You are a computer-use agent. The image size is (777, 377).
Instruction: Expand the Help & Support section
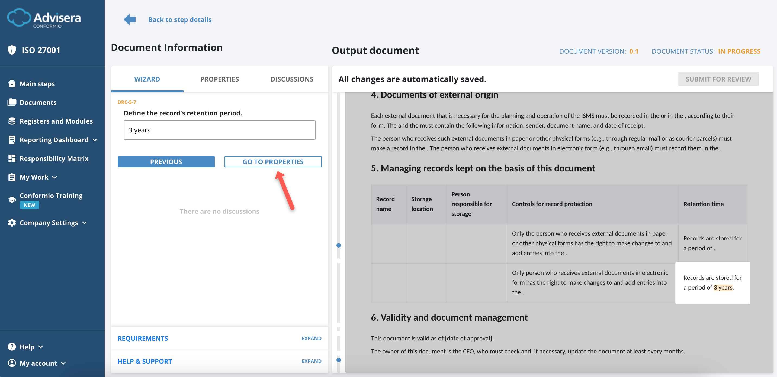tap(311, 361)
